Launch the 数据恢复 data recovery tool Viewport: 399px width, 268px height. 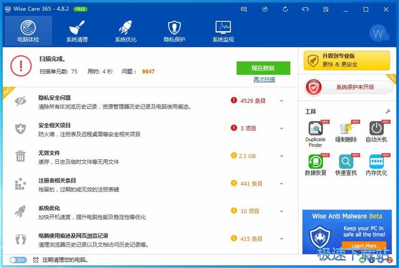pyautogui.click(x=315, y=165)
